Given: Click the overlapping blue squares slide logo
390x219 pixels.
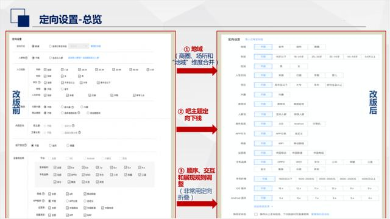Looking at the screenshot, I should [x=20, y=18].
